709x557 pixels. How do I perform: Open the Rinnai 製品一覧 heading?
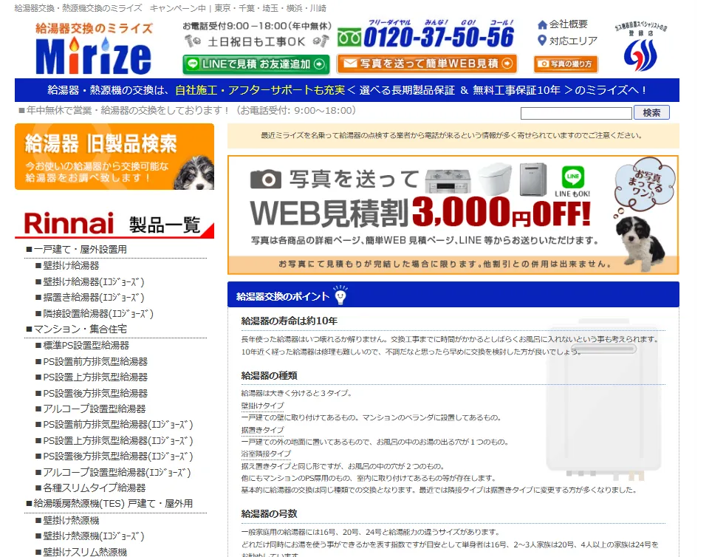pyautogui.click(x=114, y=224)
